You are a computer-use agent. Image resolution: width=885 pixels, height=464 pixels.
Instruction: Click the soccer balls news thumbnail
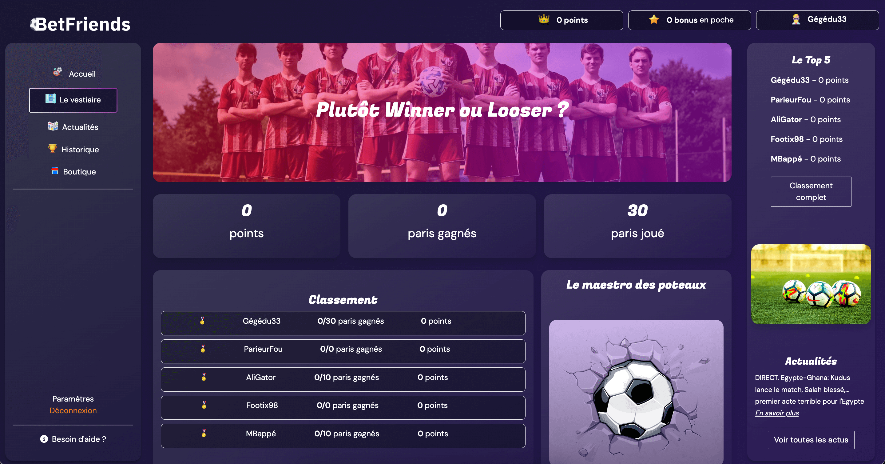[811, 284]
